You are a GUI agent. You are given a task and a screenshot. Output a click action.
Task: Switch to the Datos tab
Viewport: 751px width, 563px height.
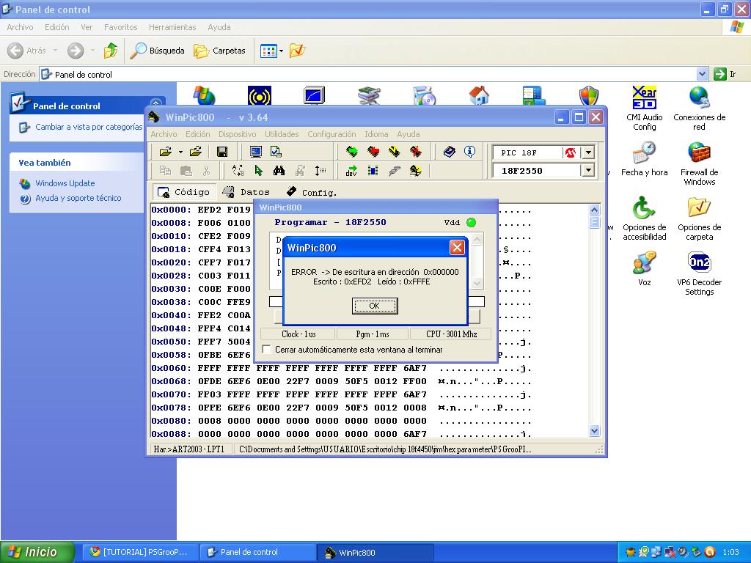click(x=246, y=192)
